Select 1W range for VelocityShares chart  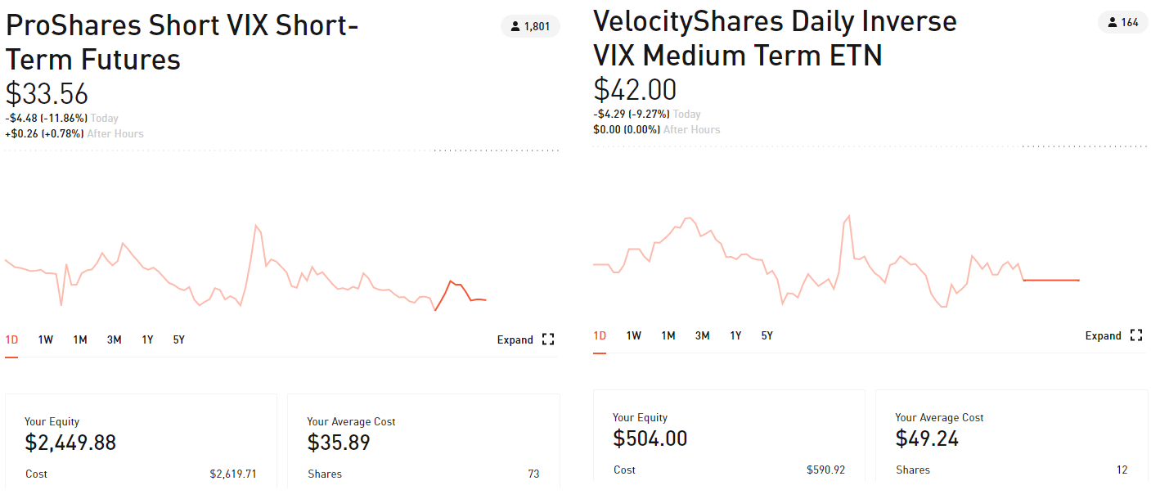click(634, 335)
